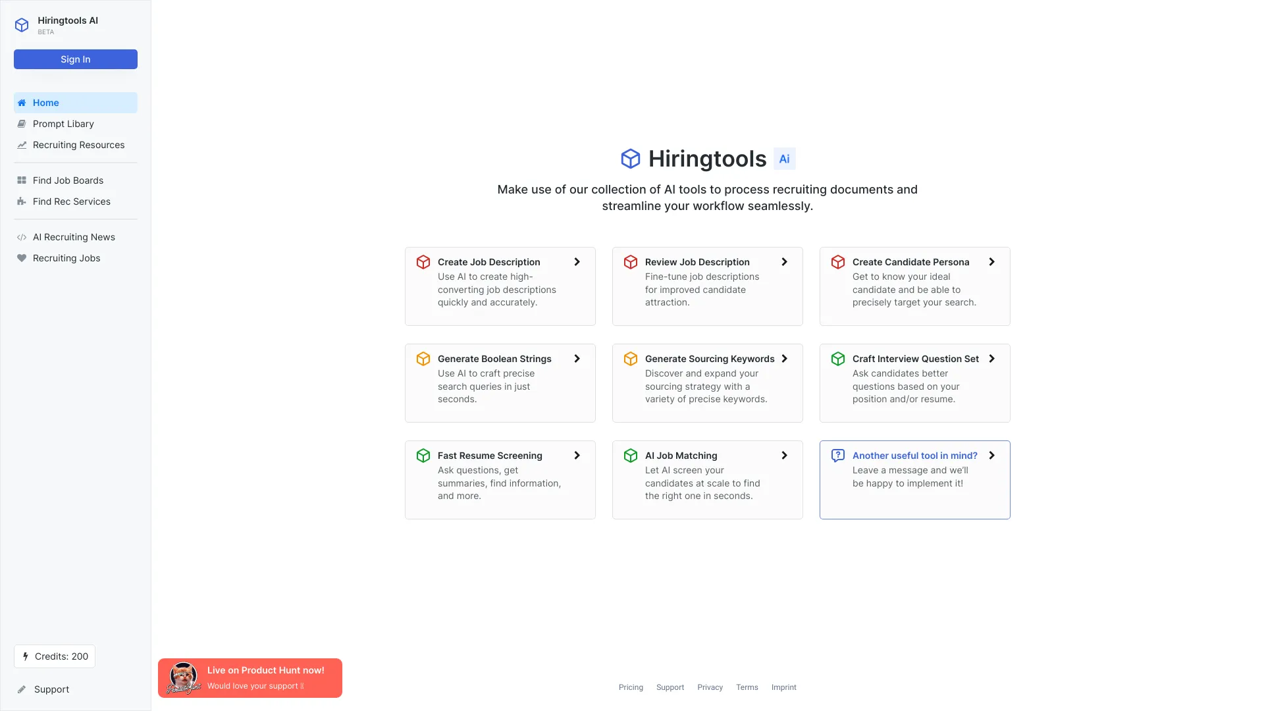This screenshot has width=1264, height=711.
Task: Click the Create Candidate Persona icon
Action: [x=839, y=262]
